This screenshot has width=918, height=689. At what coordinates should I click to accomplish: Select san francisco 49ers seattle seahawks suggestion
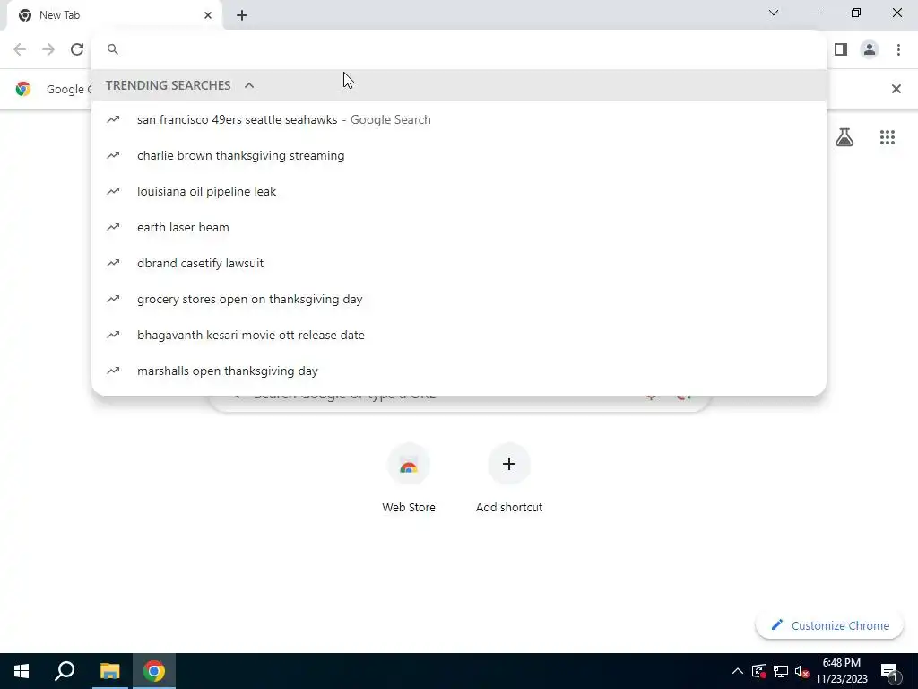point(459,119)
